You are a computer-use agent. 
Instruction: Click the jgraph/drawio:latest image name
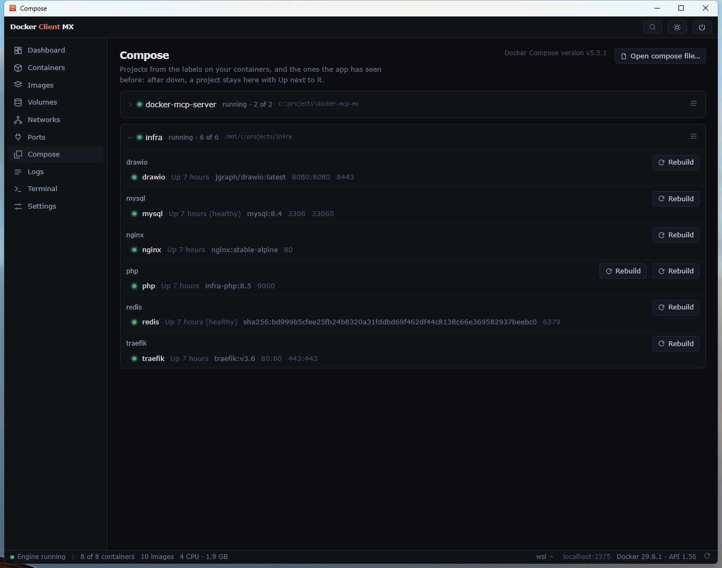(x=251, y=177)
